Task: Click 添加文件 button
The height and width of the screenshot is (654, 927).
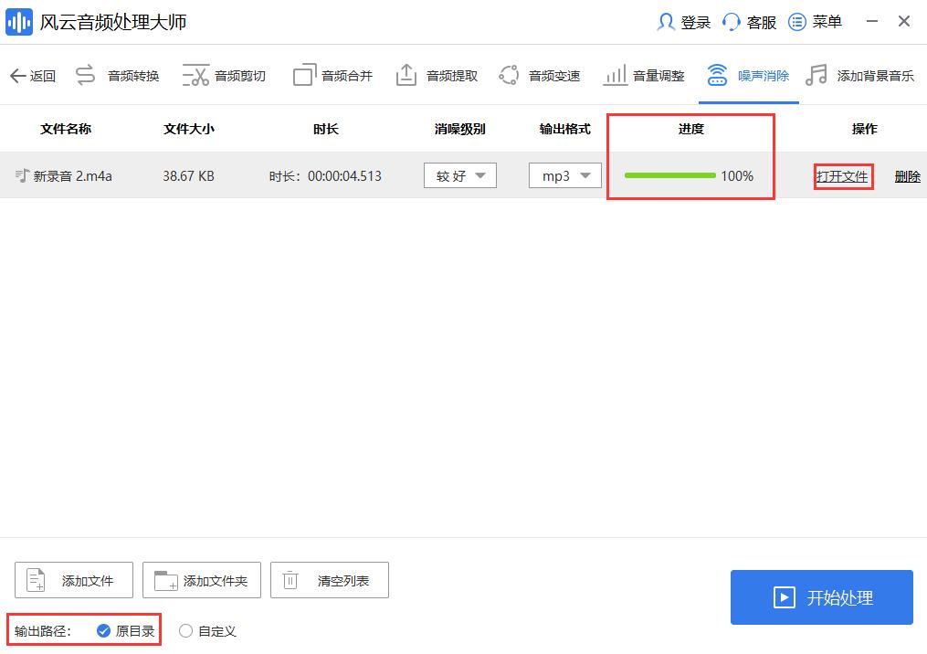Action: pos(74,580)
